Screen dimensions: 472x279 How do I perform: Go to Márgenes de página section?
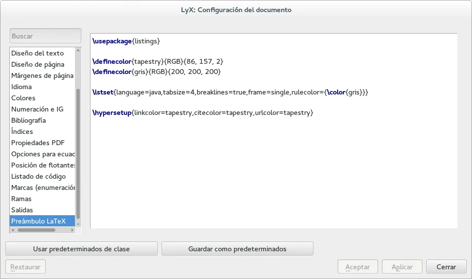tap(42, 75)
